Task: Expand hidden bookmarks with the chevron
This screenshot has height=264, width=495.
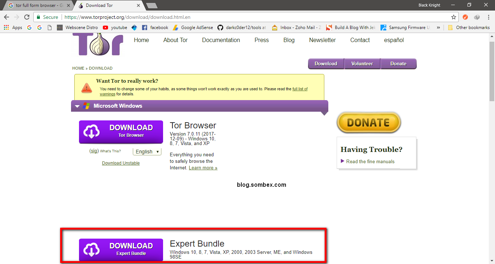Action: coord(438,27)
